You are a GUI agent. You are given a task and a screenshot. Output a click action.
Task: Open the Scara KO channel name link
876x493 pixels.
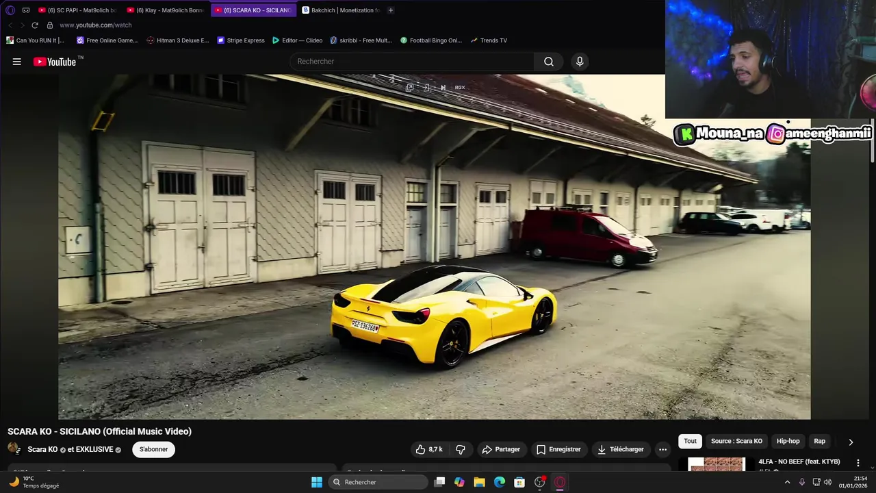point(42,449)
